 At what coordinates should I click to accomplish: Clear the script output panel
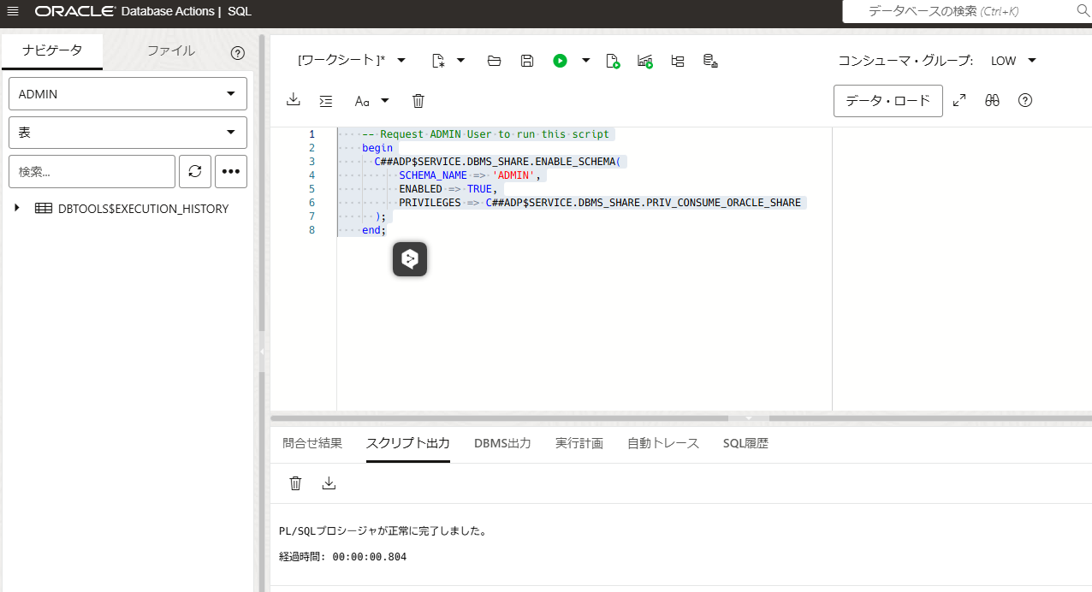coord(295,483)
